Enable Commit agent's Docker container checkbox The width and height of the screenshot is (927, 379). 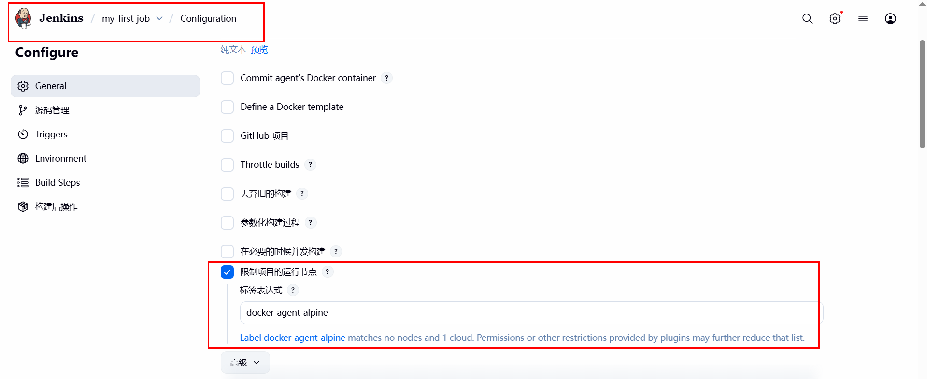(227, 78)
